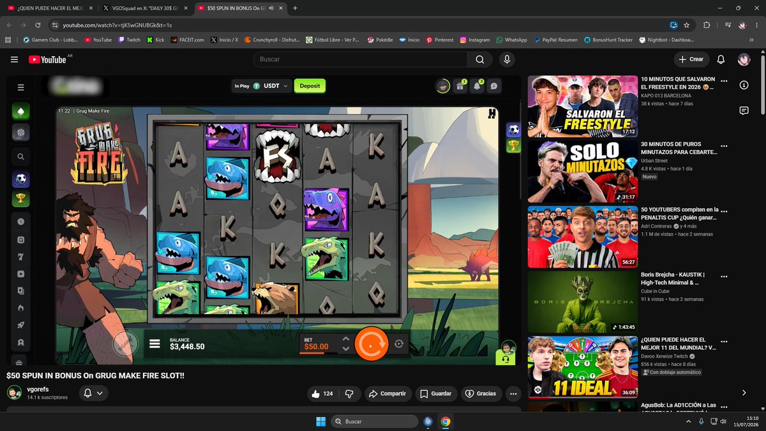The image size is (766, 431).
Task: Open Chrome extensions puzzle icon
Action: point(707,25)
